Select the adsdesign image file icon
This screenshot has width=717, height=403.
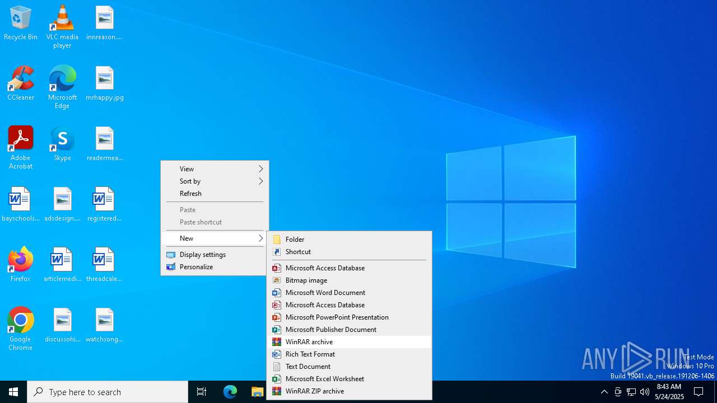pyautogui.click(x=62, y=204)
